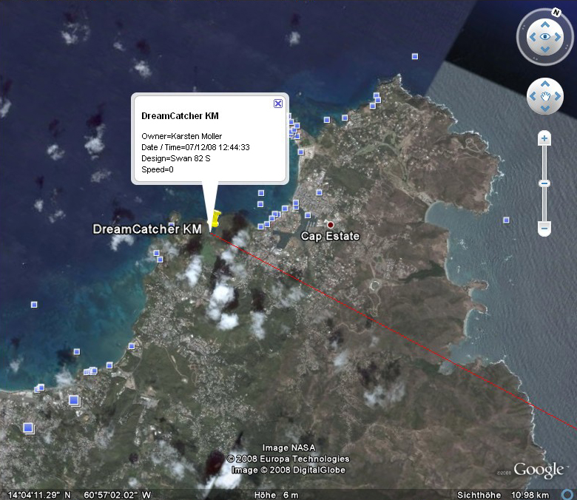Zoom in with the plus button
This screenshot has width=577, height=500.
pyautogui.click(x=544, y=138)
